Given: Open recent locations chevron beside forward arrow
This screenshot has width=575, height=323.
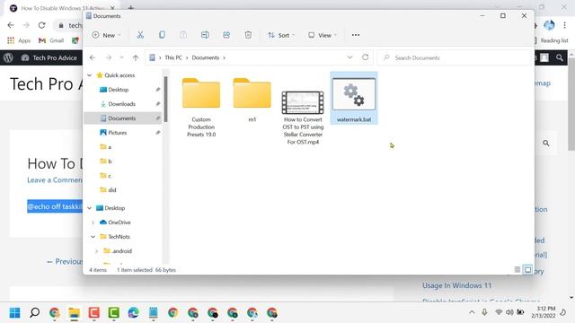Looking at the screenshot, I should [x=122, y=57].
